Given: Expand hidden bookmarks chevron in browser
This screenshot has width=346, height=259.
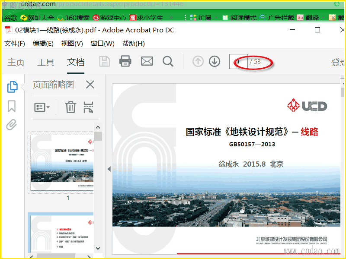Looking at the screenshot, I should [x=171, y=18].
